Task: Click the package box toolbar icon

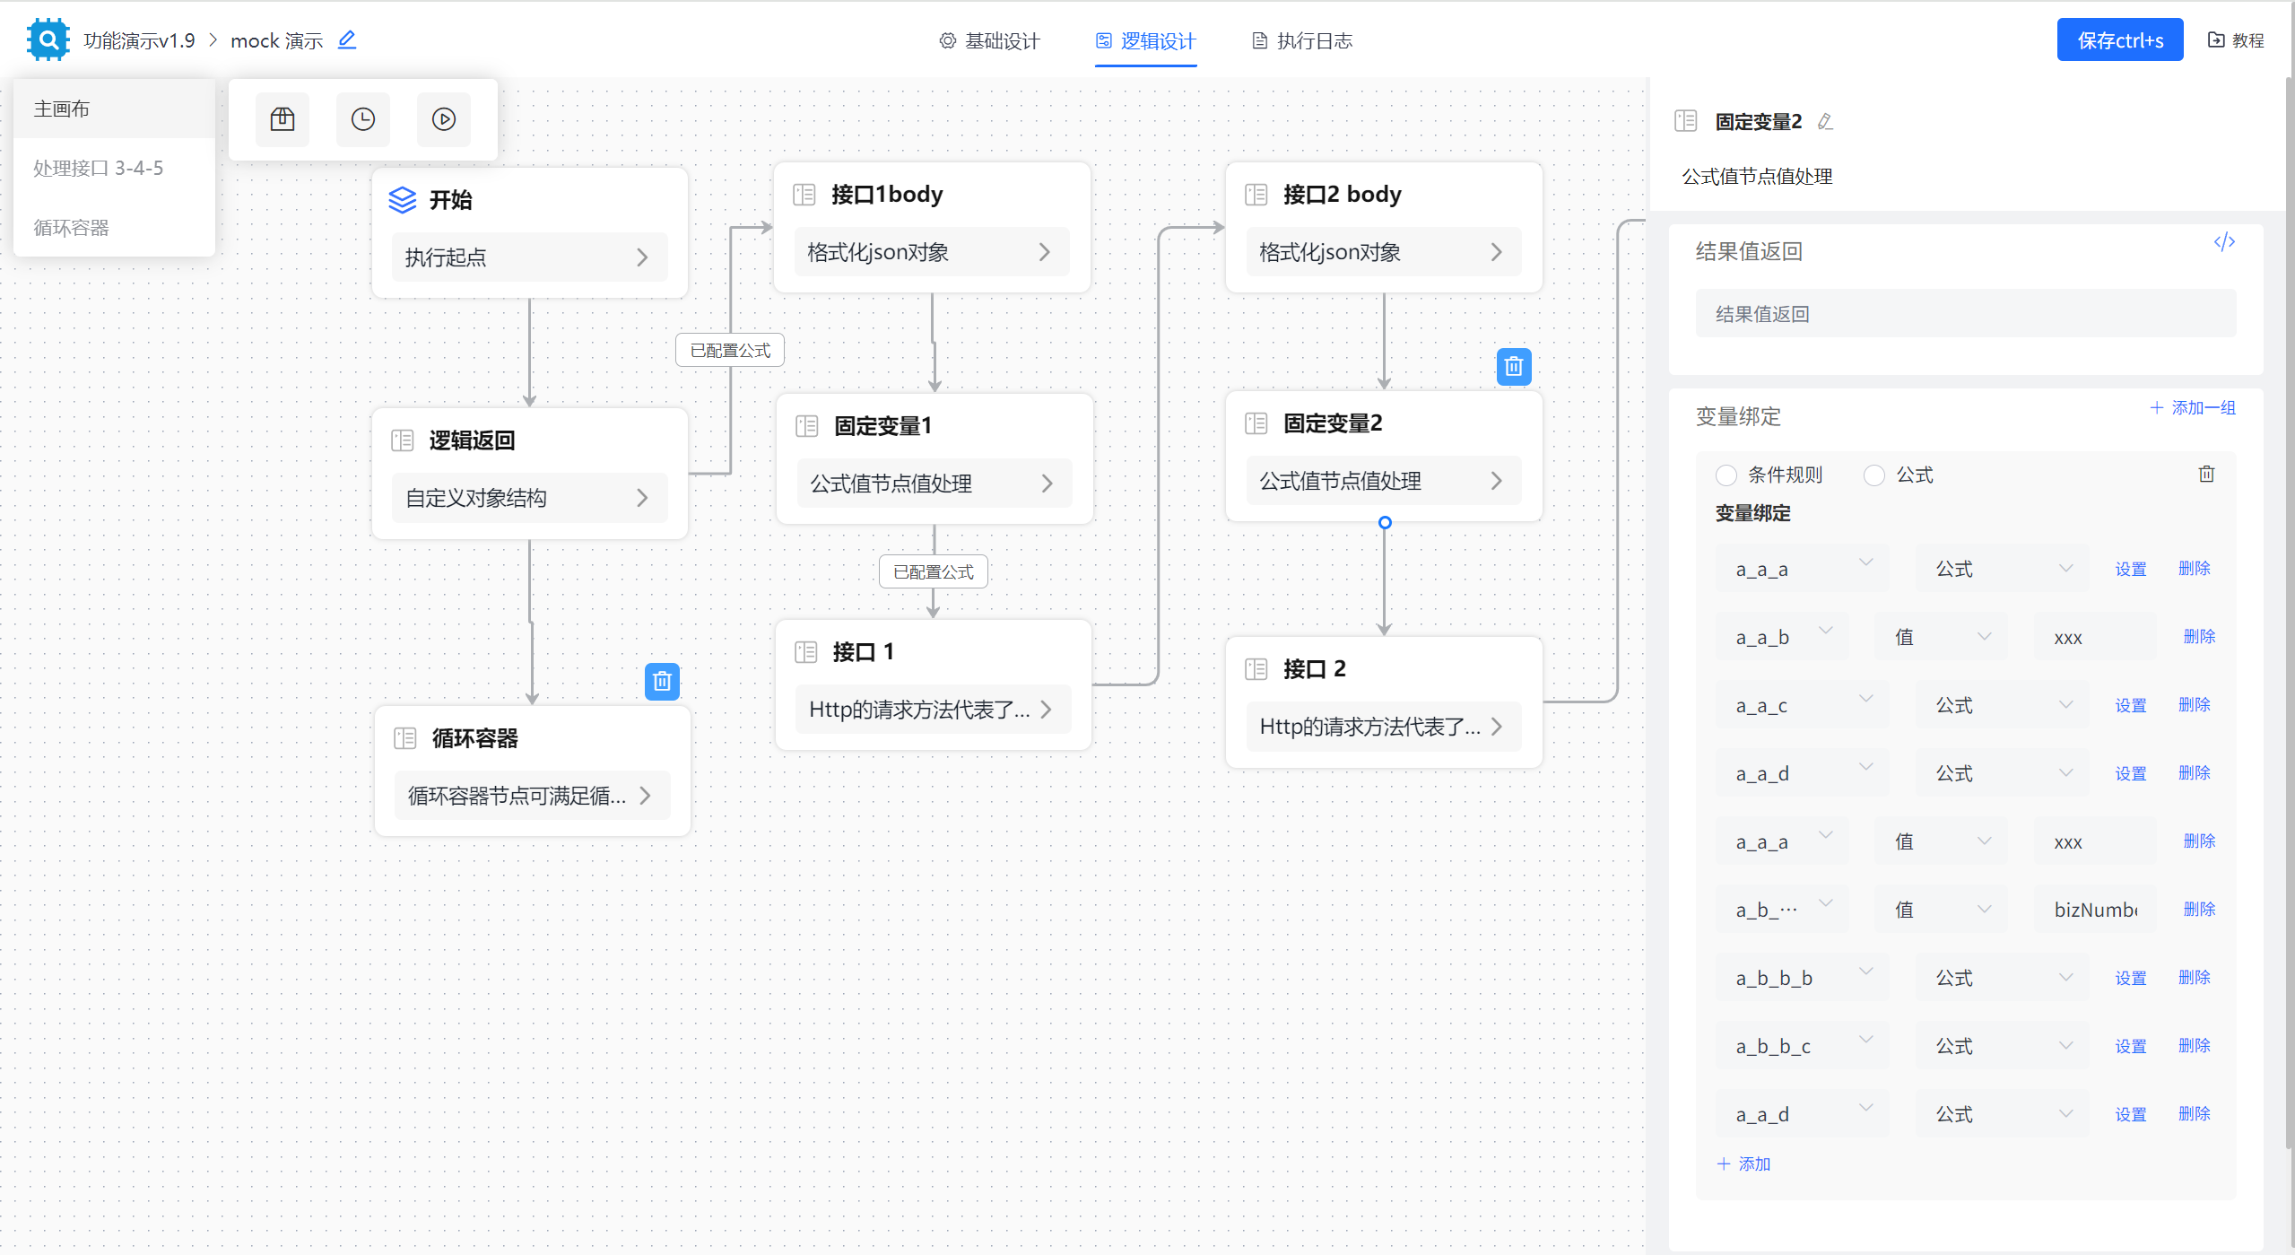Action: point(283,119)
